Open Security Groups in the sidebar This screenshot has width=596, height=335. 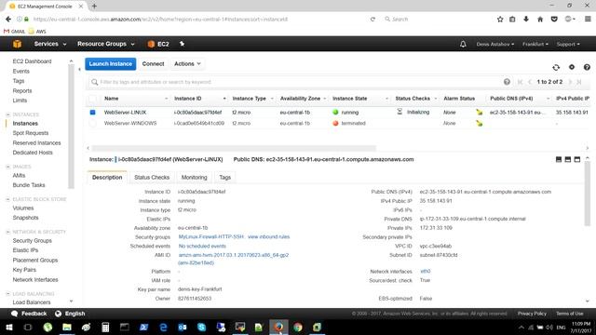click(33, 240)
